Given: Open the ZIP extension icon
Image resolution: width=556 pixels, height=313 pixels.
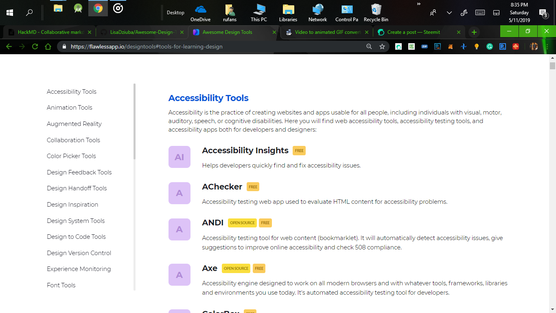Looking at the screenshot, I should point(425,46).
